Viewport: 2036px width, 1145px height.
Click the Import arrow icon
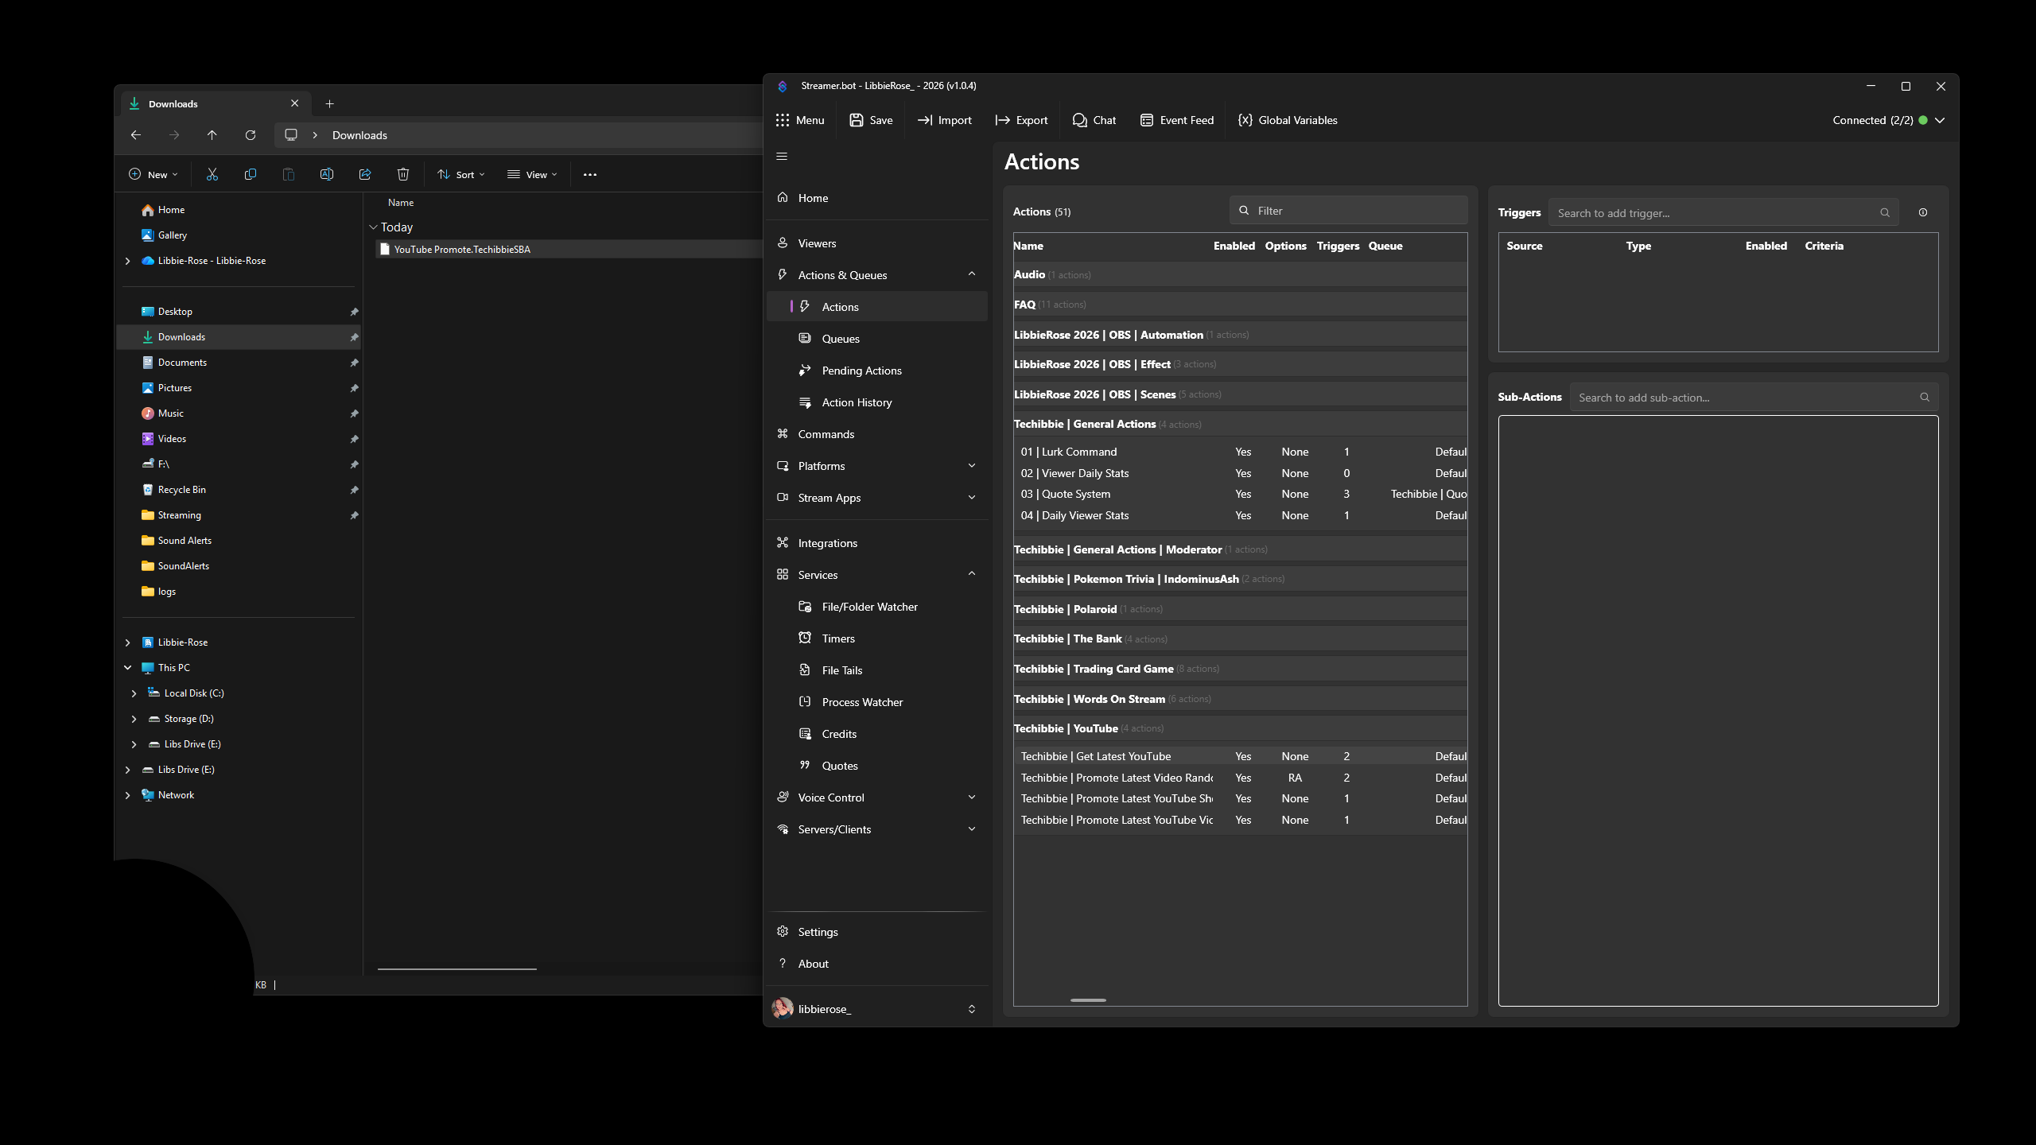(924, 120)
